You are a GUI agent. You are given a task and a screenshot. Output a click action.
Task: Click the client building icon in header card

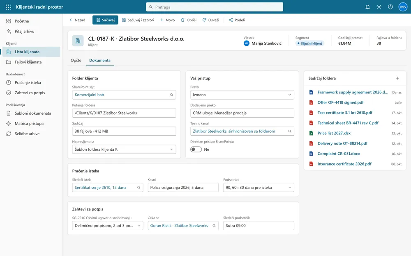tap(78, 41)
